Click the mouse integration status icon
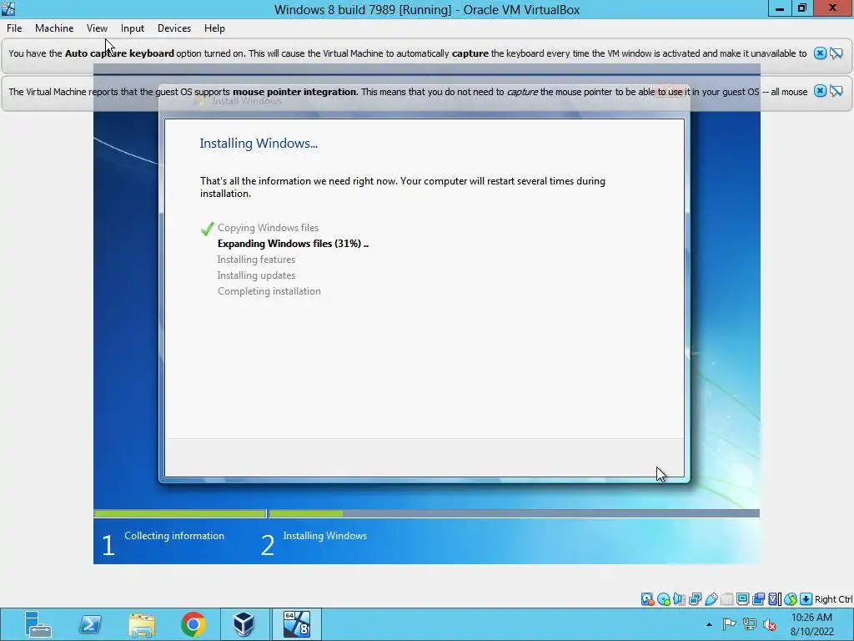The width and height of the screenshot is (854, 641). [x=791, y=599]
